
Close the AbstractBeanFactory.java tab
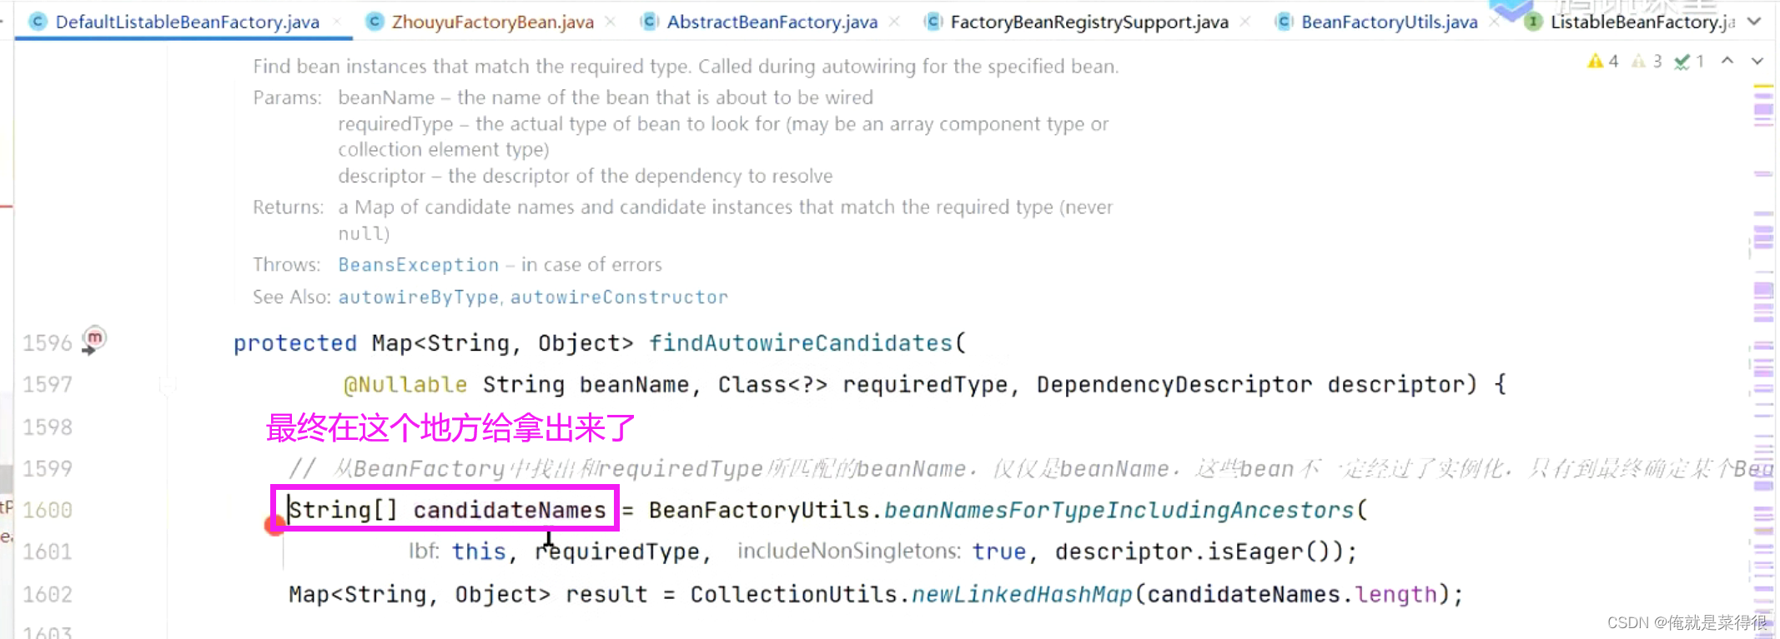pyautogui.click(x=894, y=22)
